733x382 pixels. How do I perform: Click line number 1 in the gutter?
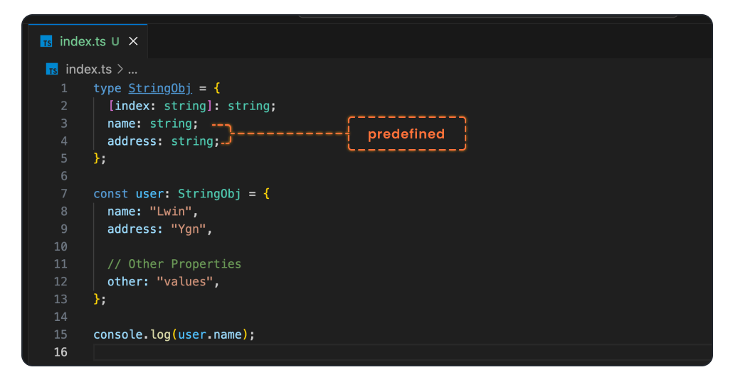(64, 89)
